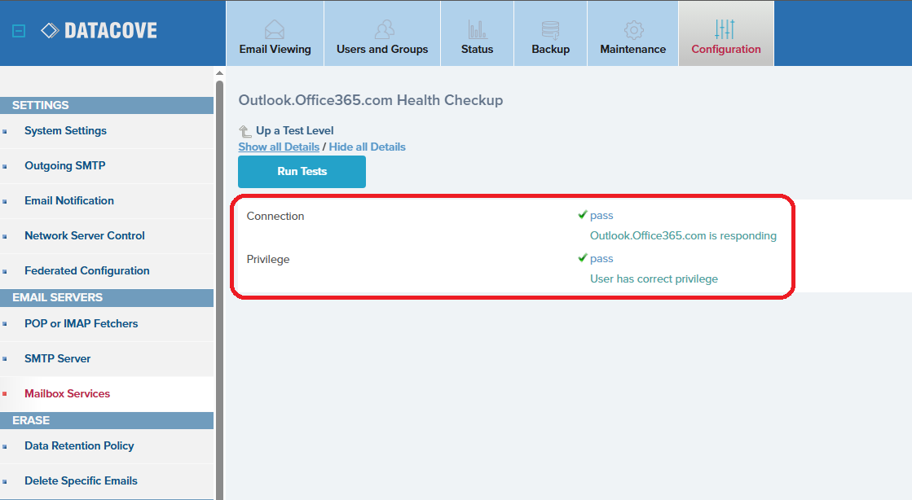Viewport: 912px width, 500px height.
Task: Select the Maintenance tab
Action: point(632,33)
